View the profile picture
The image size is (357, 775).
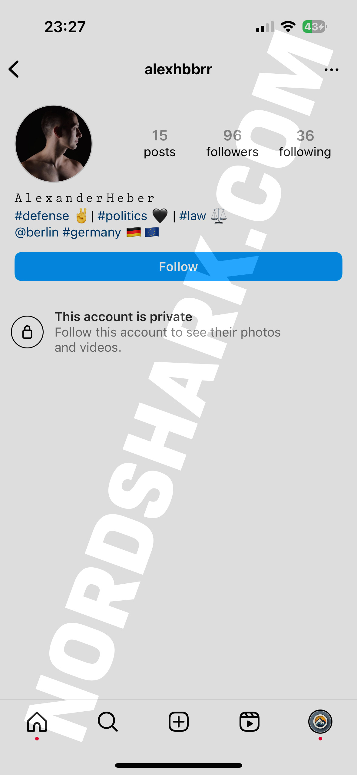click(54, 144)
